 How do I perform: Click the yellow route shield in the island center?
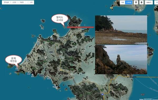click(61, 70)
